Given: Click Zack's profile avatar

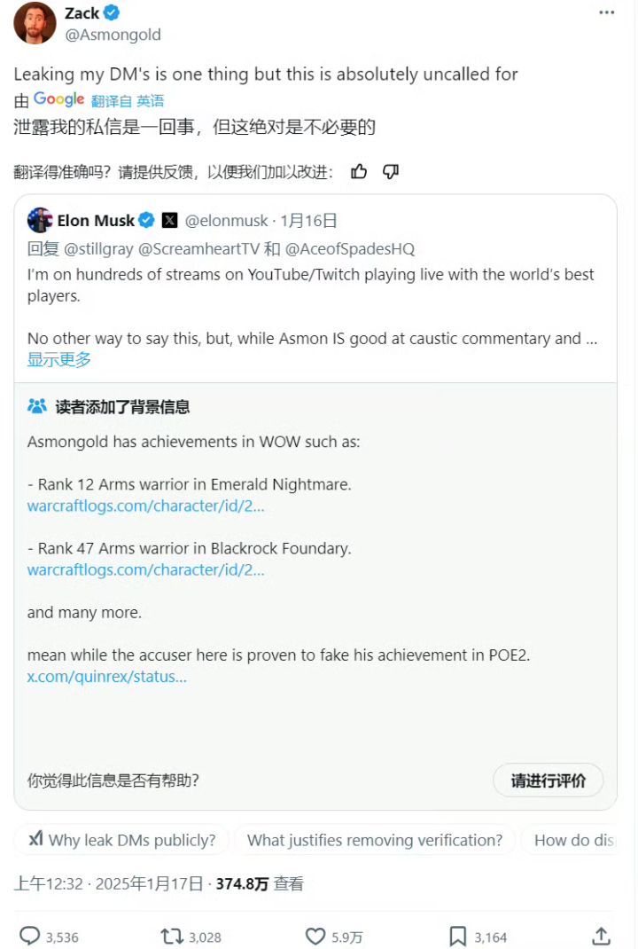Looking at the screenshot, I should tap(35, 23).
